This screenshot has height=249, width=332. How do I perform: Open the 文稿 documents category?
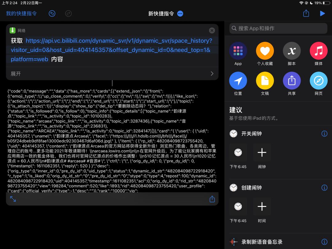[265, 84]
